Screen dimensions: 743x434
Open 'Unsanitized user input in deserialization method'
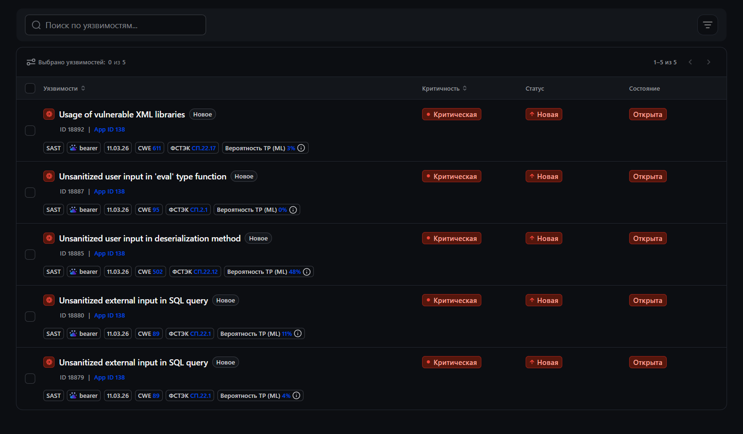pyautogui.click(x=150, y=239)
